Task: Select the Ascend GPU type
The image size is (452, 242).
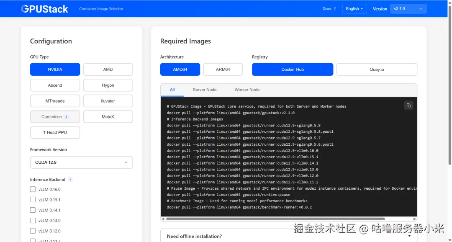Action: (x=55, y=85)
